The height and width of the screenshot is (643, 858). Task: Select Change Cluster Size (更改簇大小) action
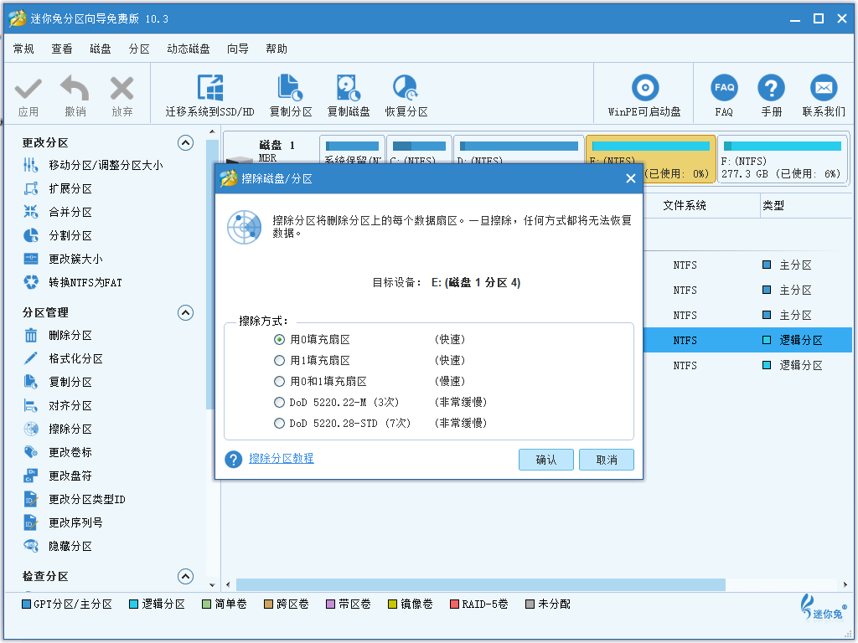pos(63,260)
